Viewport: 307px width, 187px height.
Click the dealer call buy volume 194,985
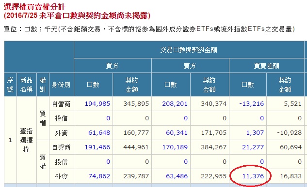pyautogui.click(x=97, y=104)
